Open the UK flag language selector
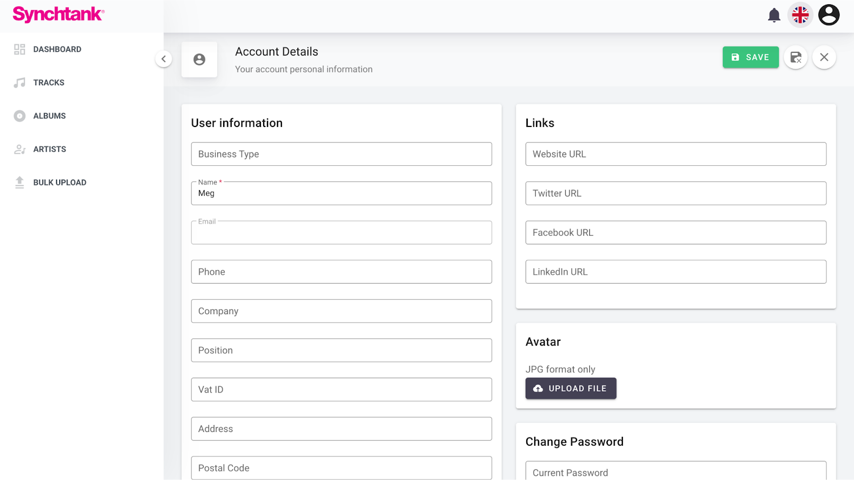 (800, 15)
